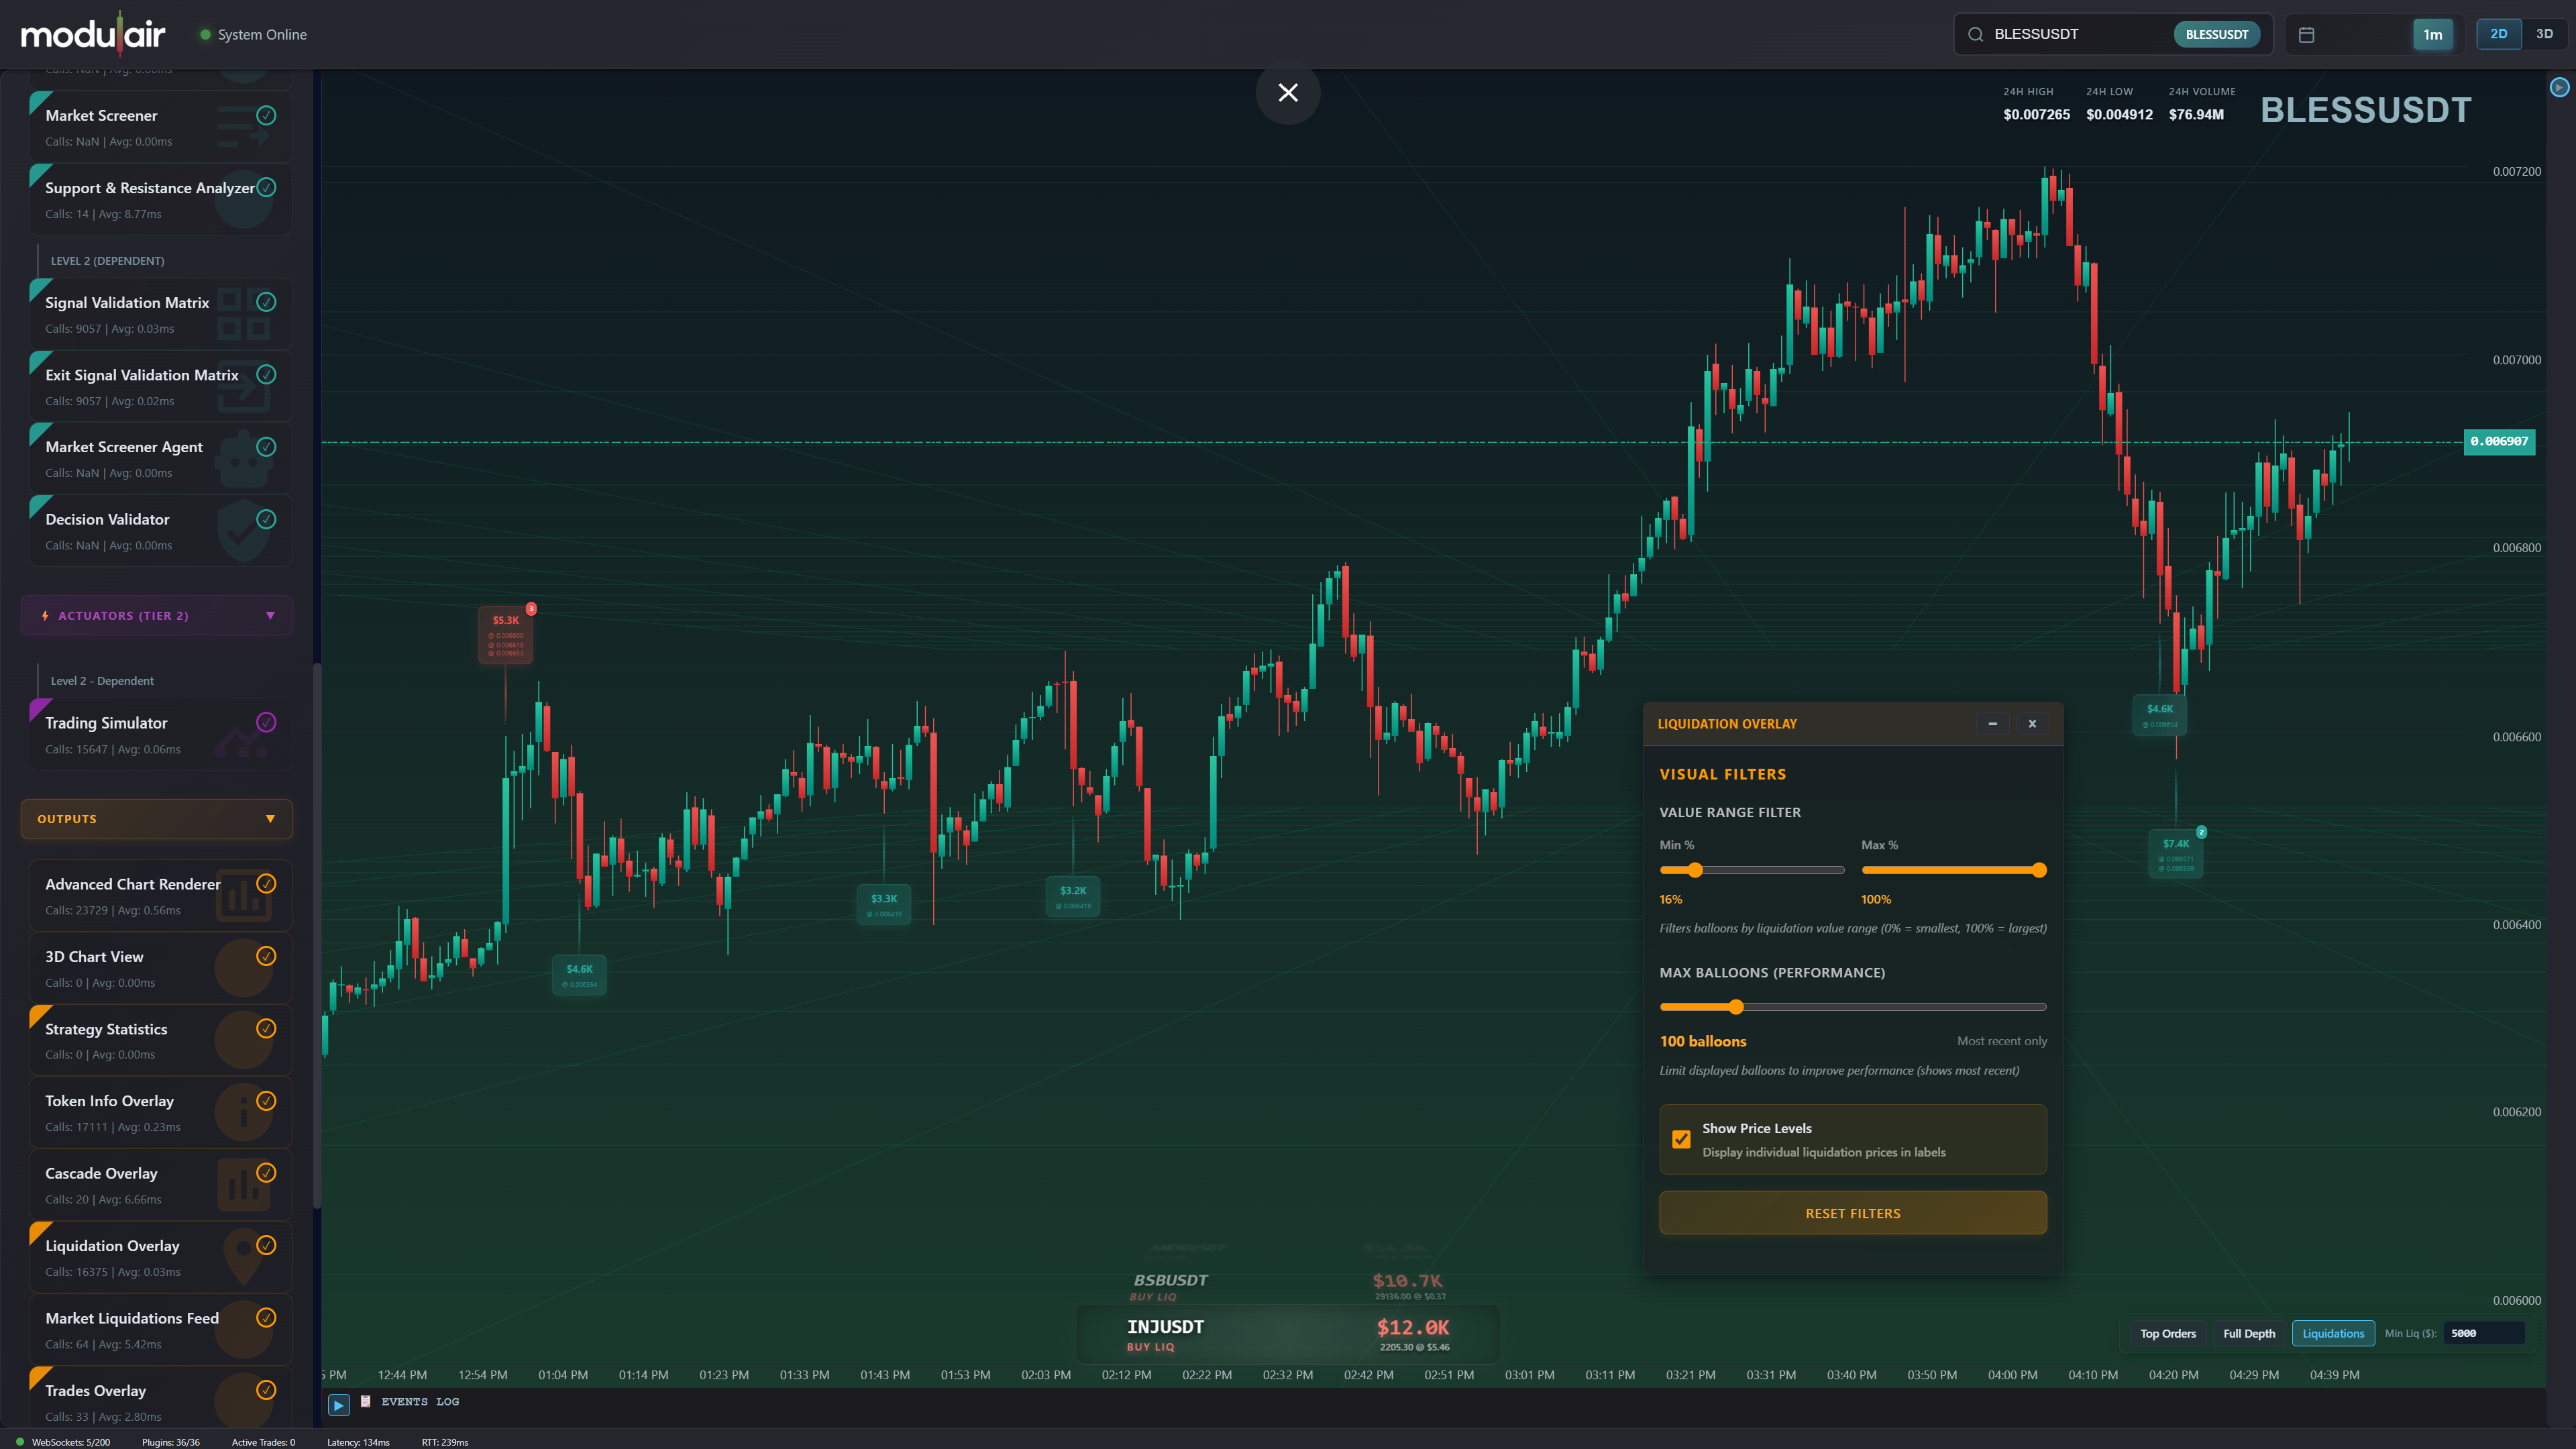This screenshot has width=2576, height=1449.
Task: Open the Events Log tab
Action: 420,1402
